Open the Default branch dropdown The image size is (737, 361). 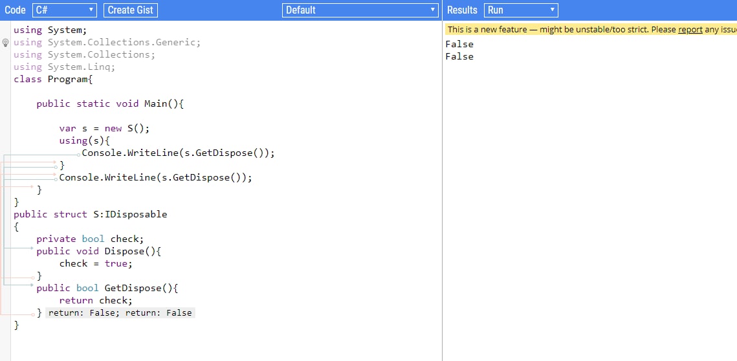[360, 10]
